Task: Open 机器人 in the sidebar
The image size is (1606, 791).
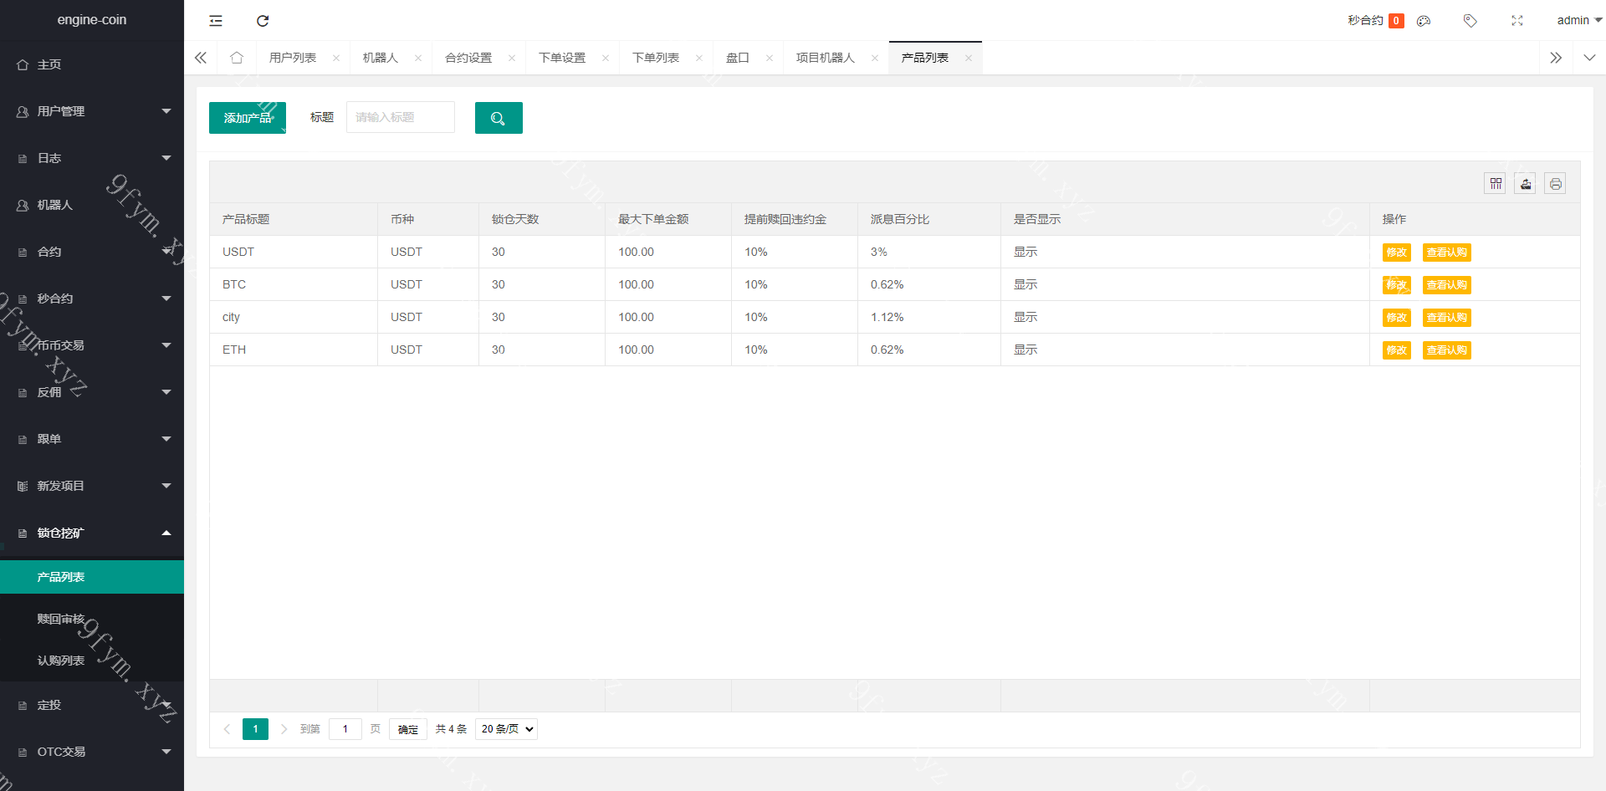Action: [92, 205]
